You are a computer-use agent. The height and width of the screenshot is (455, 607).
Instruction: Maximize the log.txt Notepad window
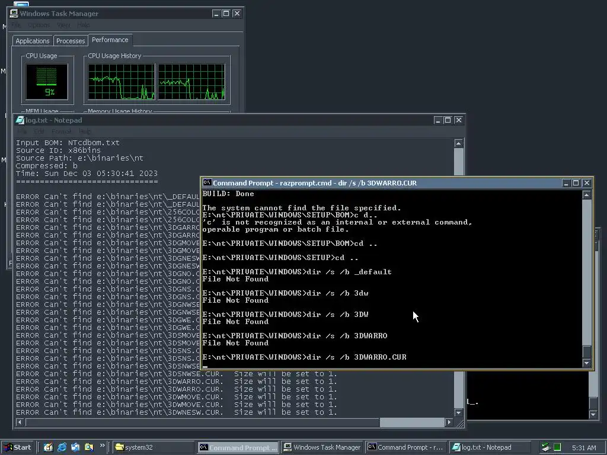pyautogui.click(x=448, y=120)
